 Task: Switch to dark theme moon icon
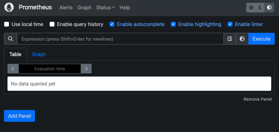(x=260, y=8)
